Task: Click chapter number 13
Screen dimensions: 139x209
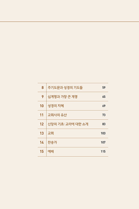Action: [x=42, y=133]
